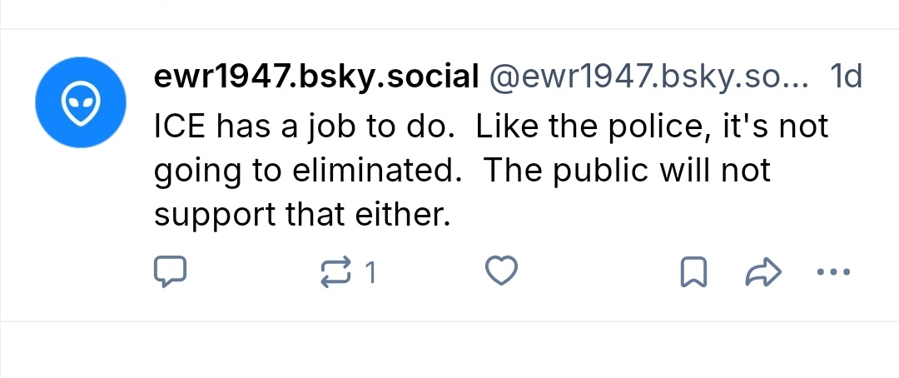Bookmark this post about ICE

[693, 272]
